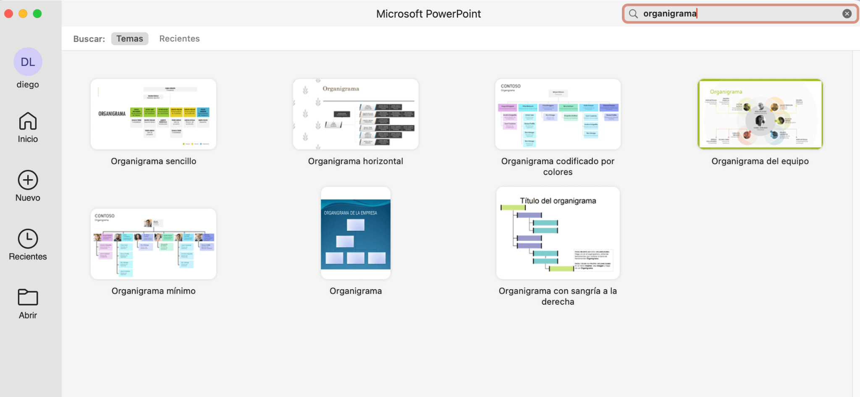The width and height of the screenshot is (860, 397).
Task: Go to Inicio home icon
Action: (28, 121)
